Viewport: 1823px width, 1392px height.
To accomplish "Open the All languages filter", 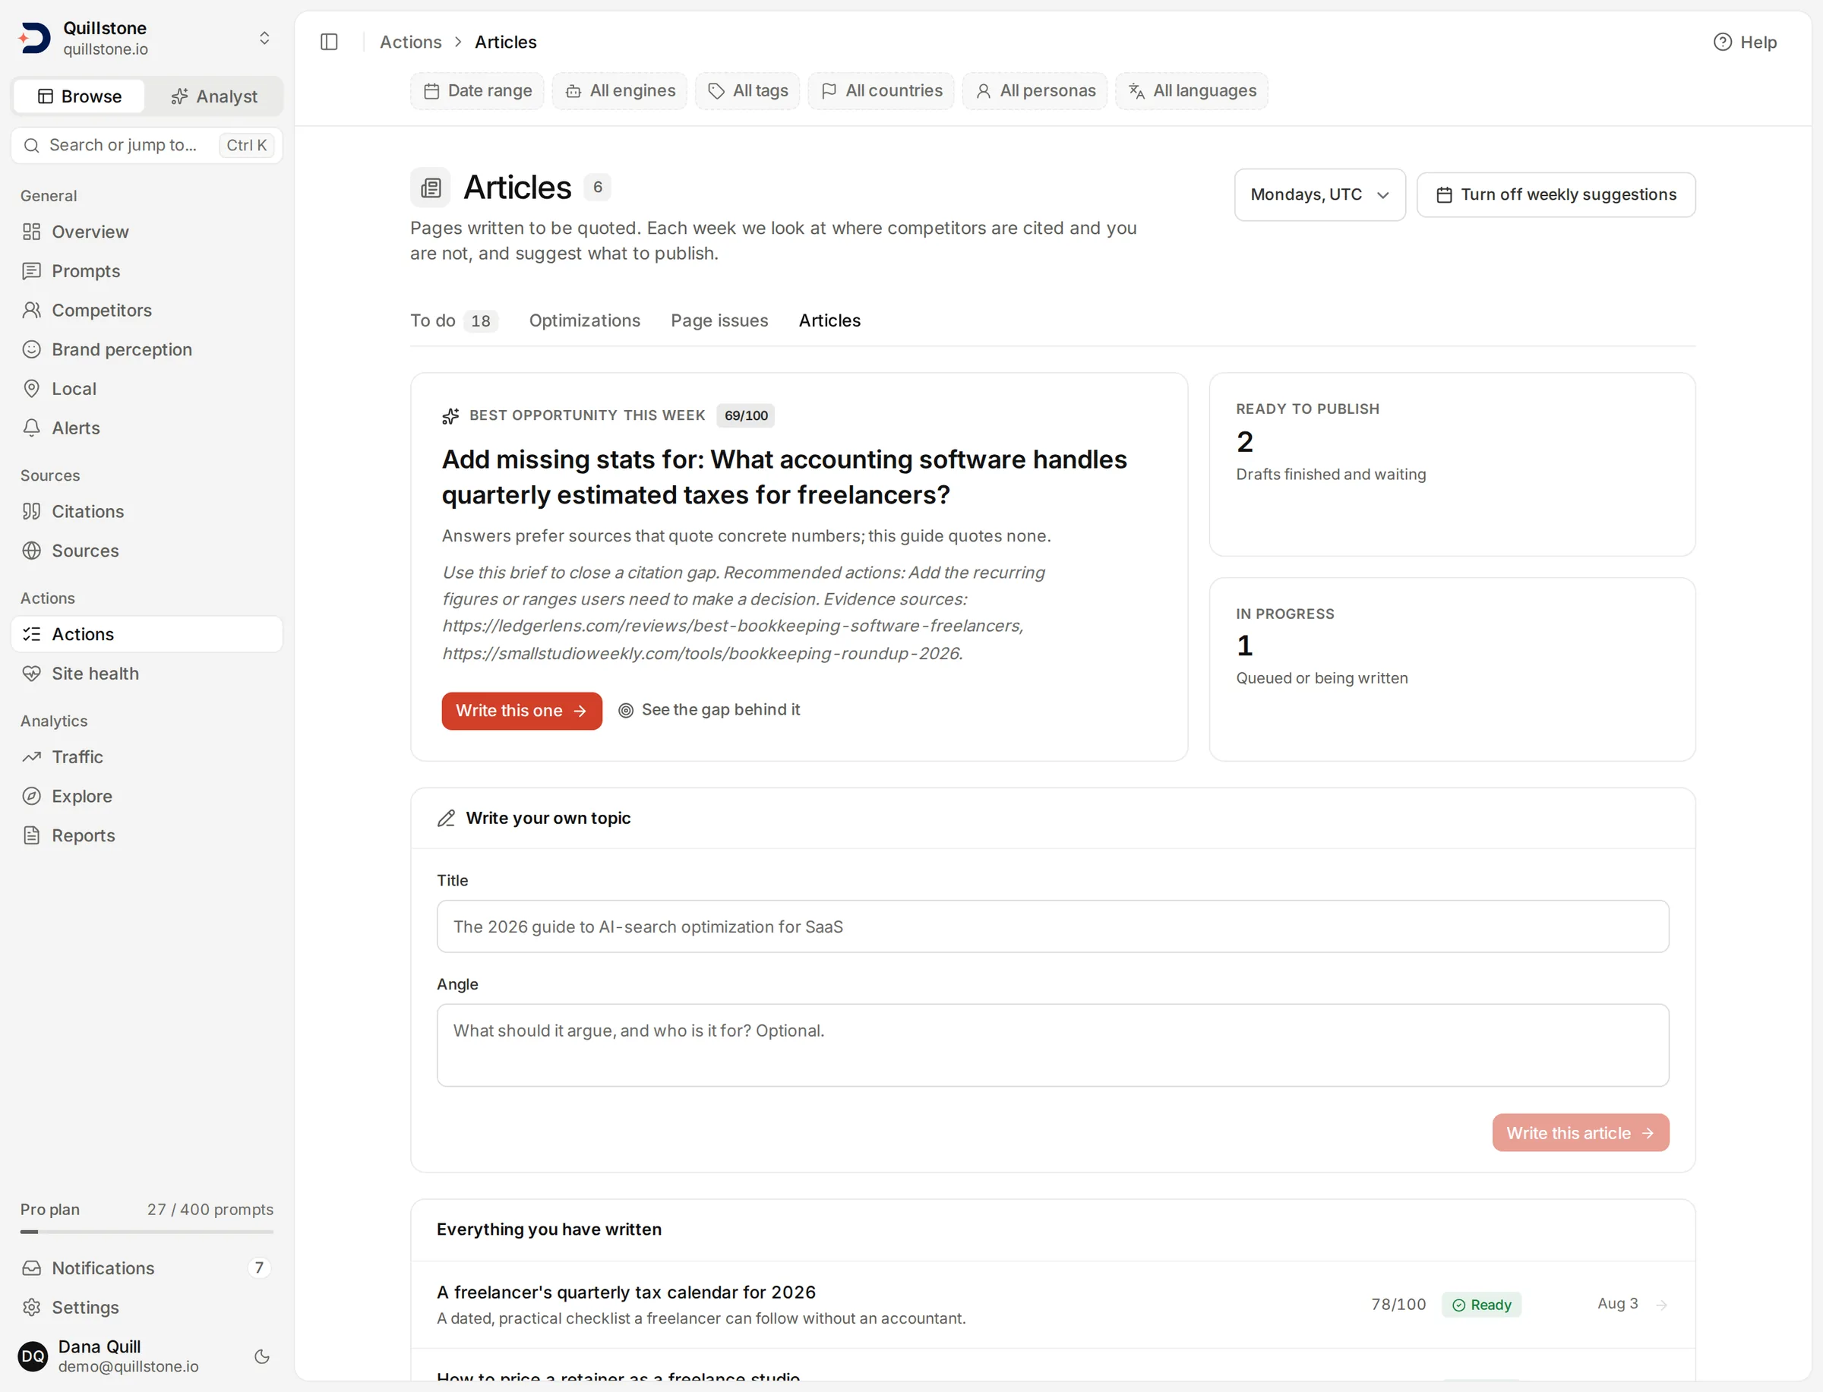I will 1192,91.
